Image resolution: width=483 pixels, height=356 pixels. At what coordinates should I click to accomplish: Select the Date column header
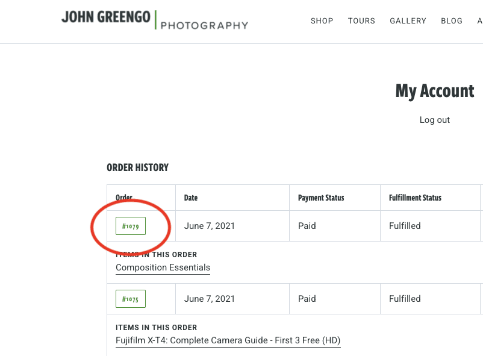click(x=191, y=198)
